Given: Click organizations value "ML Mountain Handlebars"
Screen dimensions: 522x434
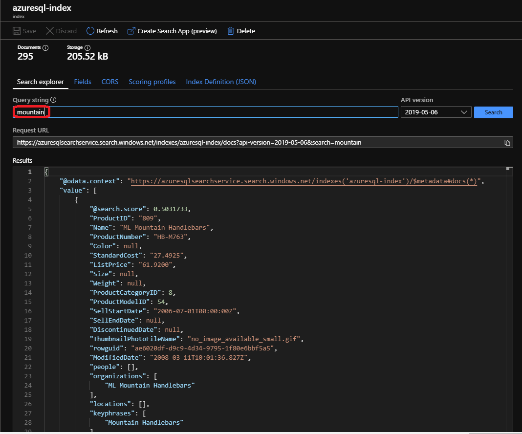Looking at the screenshot, I should pyautogui.click(x=150, y=386).
